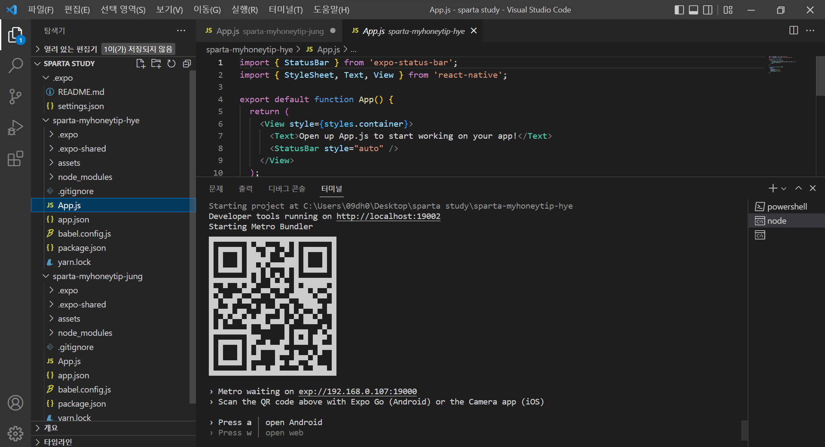Create a new folder in SPARTA STUDY
Screen dimensions: 825x447
pyautogui.click(x=156, y=64)
